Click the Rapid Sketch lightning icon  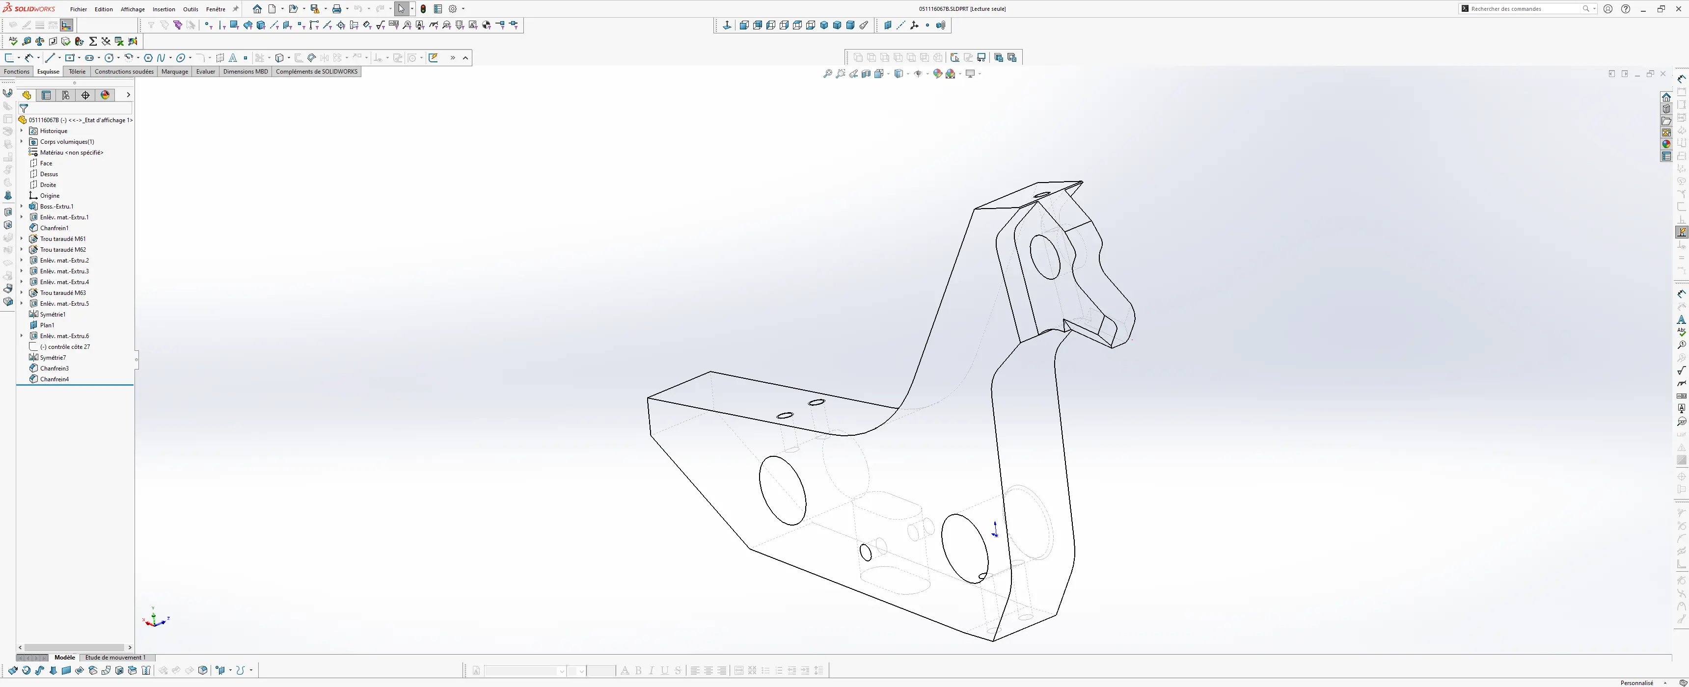[434, 58]
